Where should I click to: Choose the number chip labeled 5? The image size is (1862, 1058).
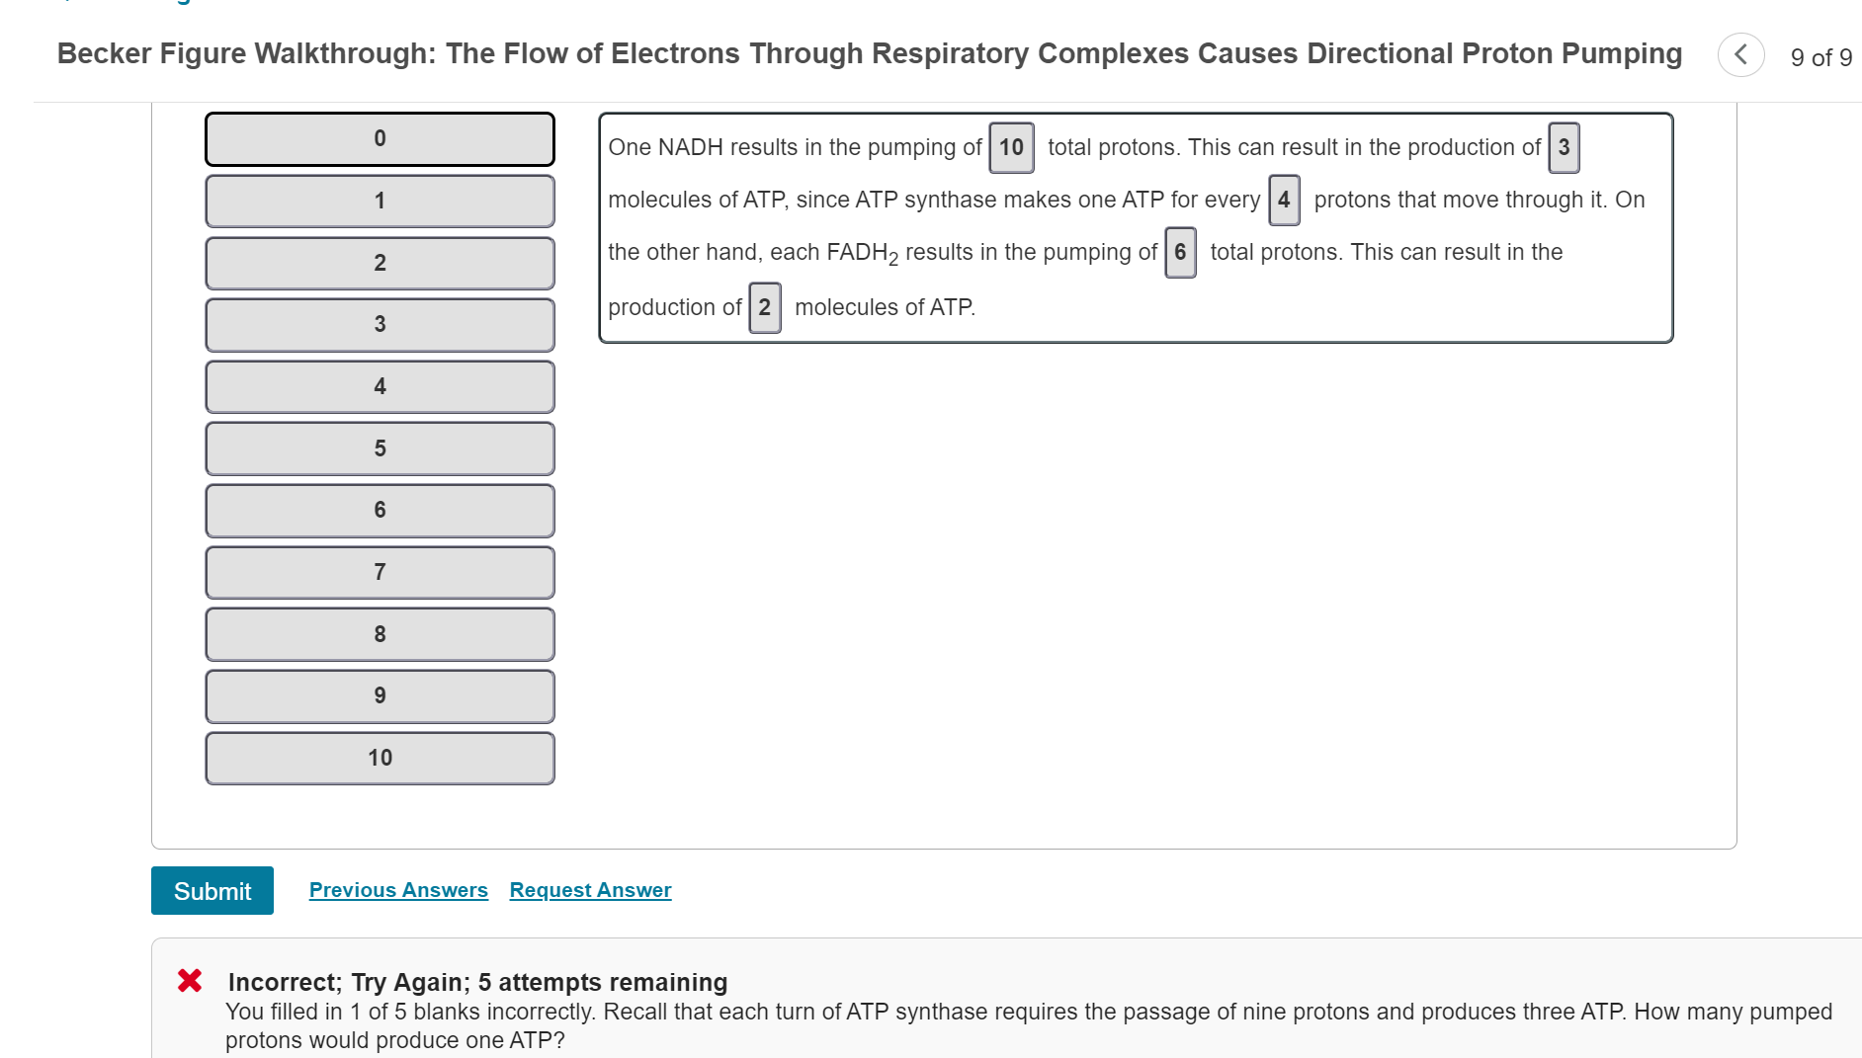[x=380, y=448]
